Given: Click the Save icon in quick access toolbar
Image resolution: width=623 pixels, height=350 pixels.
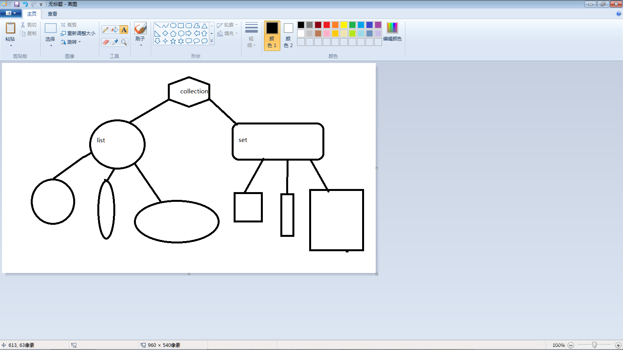Looking at the screenshot, I should tap(16, 4).
